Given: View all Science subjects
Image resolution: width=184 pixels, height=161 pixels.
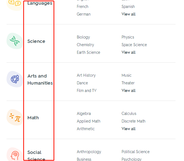Looking at the screenshot, I should (128, 52).
